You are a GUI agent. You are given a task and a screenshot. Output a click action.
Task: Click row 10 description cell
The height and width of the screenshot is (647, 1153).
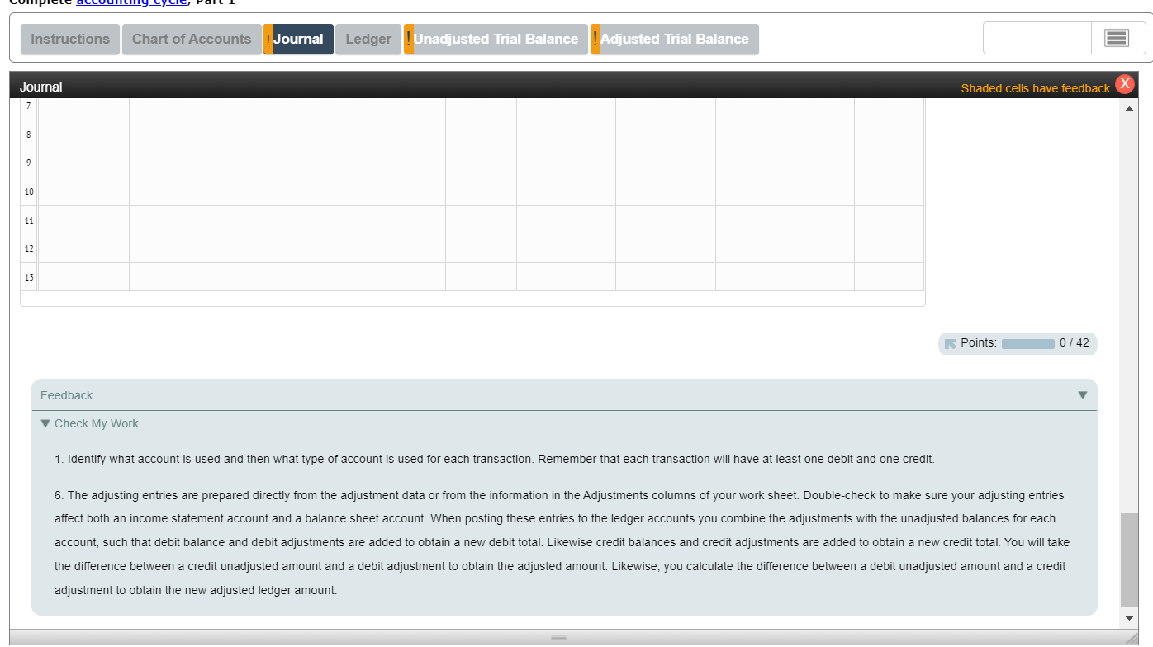tap(287, 191)
